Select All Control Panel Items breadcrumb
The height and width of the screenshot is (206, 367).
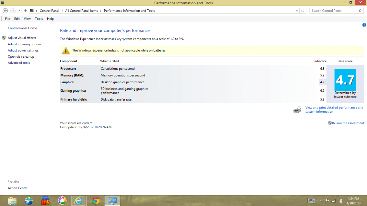pyautogui.click(x=81, y=11)
